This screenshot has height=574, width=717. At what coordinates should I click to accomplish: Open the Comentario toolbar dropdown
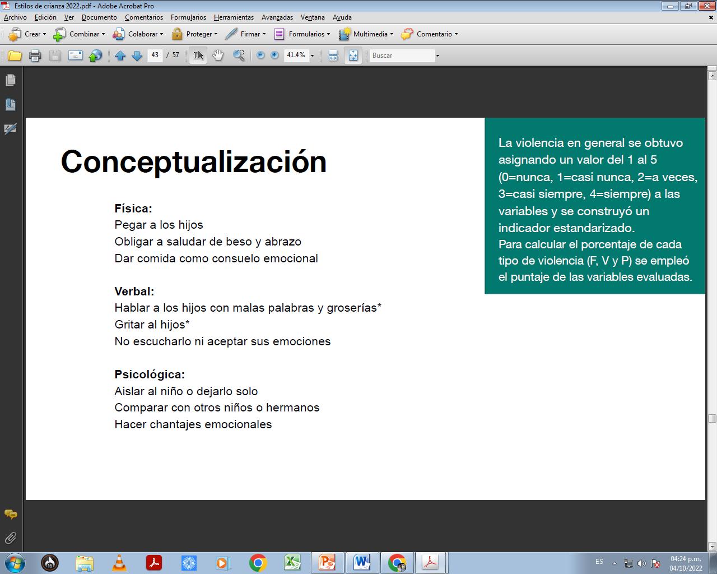(430, 34)
